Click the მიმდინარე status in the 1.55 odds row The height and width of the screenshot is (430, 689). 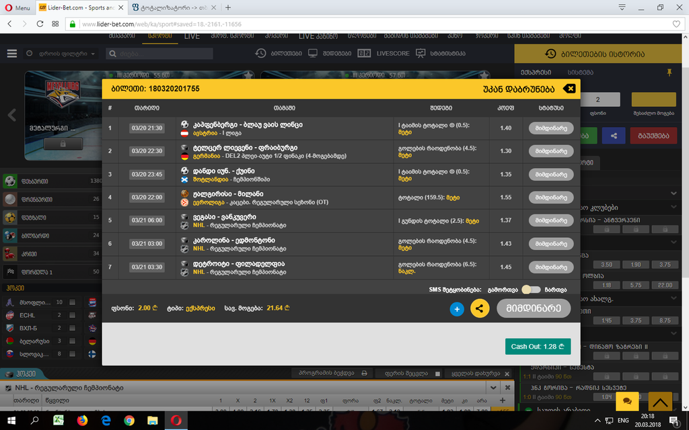[x=551, y=198]
